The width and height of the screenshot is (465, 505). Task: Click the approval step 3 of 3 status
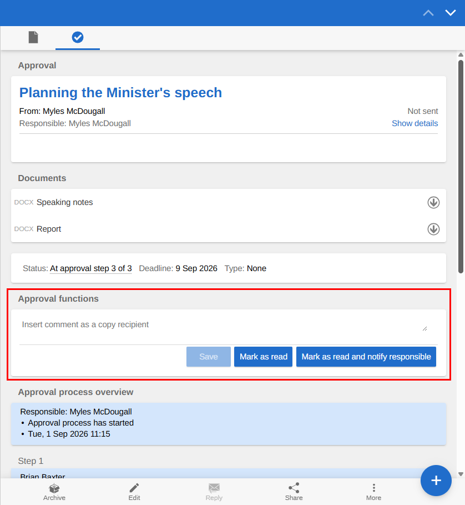coord(90,268)
